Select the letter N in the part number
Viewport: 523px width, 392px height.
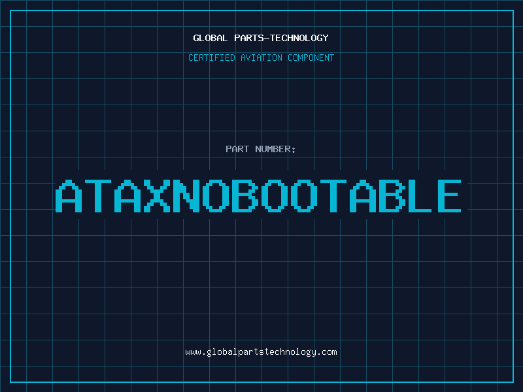pyautogui.click(x=186, y=196)
